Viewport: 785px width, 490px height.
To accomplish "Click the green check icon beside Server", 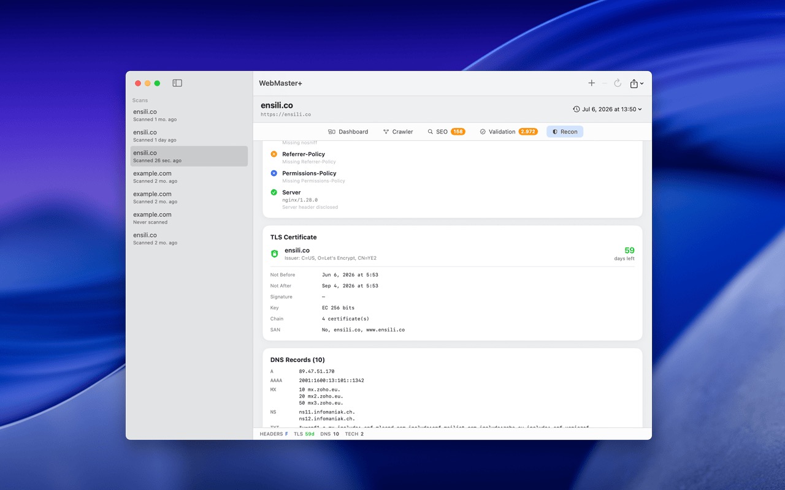I will click(274, 192).
